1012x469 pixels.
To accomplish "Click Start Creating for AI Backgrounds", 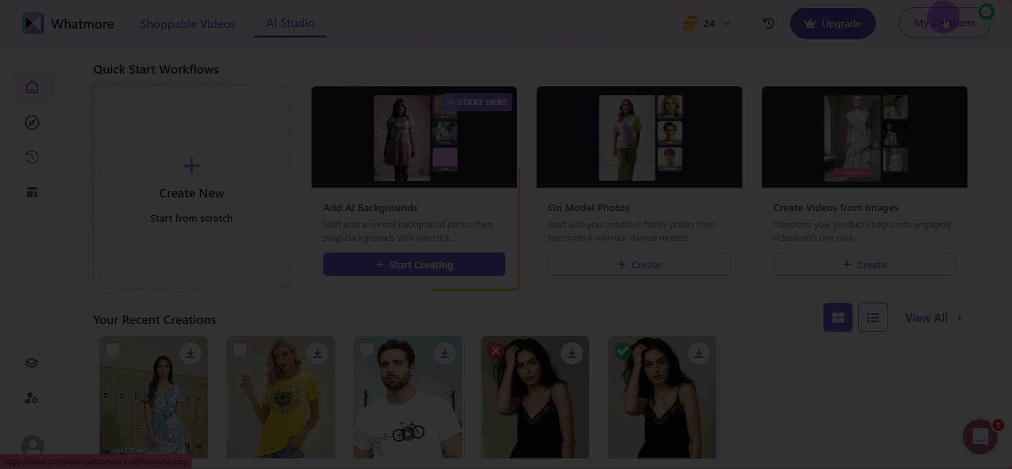I will (414, 264).
